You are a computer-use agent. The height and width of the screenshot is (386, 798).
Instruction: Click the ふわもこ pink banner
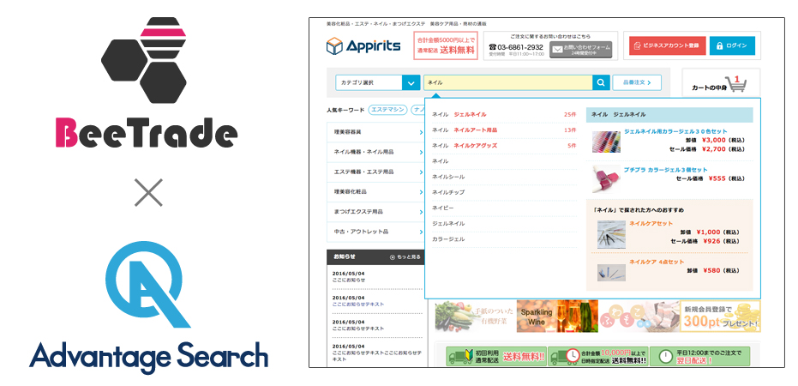(639, 316)
